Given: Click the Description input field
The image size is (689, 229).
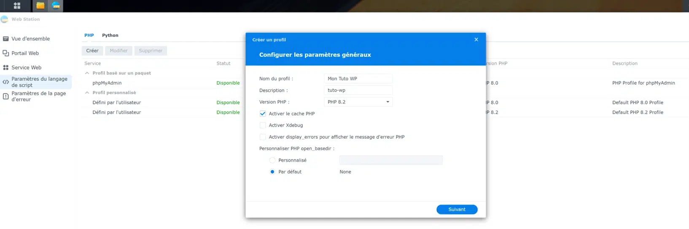Looking at the screenshot, I should coord(358,91).
